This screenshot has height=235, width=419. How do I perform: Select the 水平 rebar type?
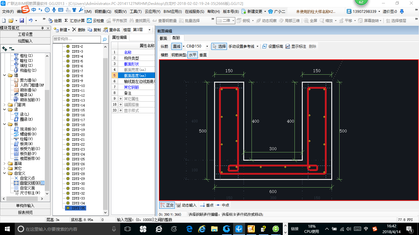click(192, 55)
